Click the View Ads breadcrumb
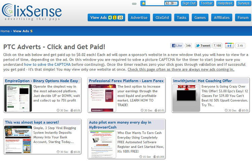Screen dimensions: 252x161 [21, 31]
